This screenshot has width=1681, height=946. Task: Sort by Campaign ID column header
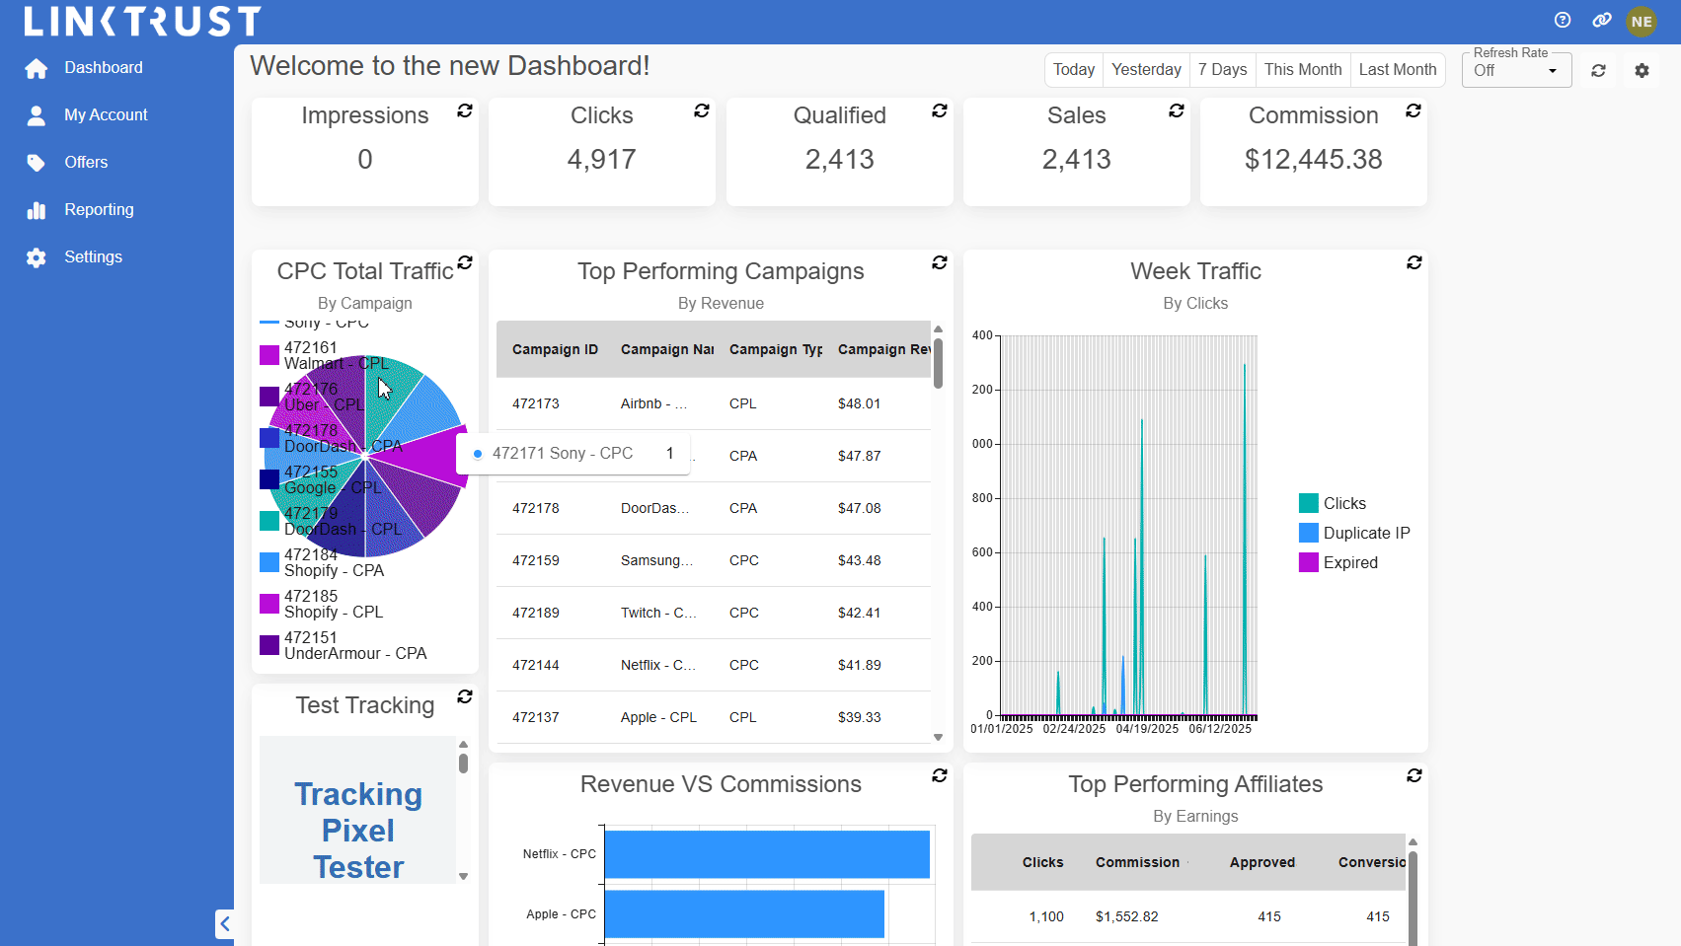555,349
